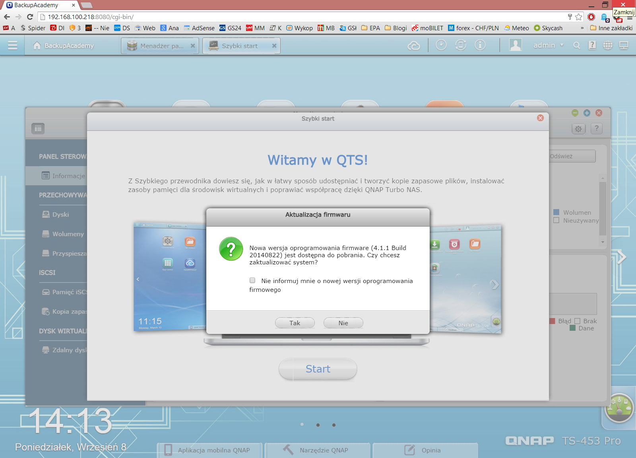Open the EPA bookmarks folder

tap(370, 28)
